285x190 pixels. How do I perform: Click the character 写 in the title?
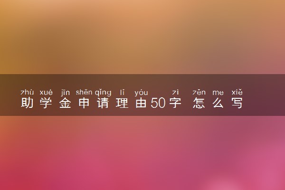point(237,103)
